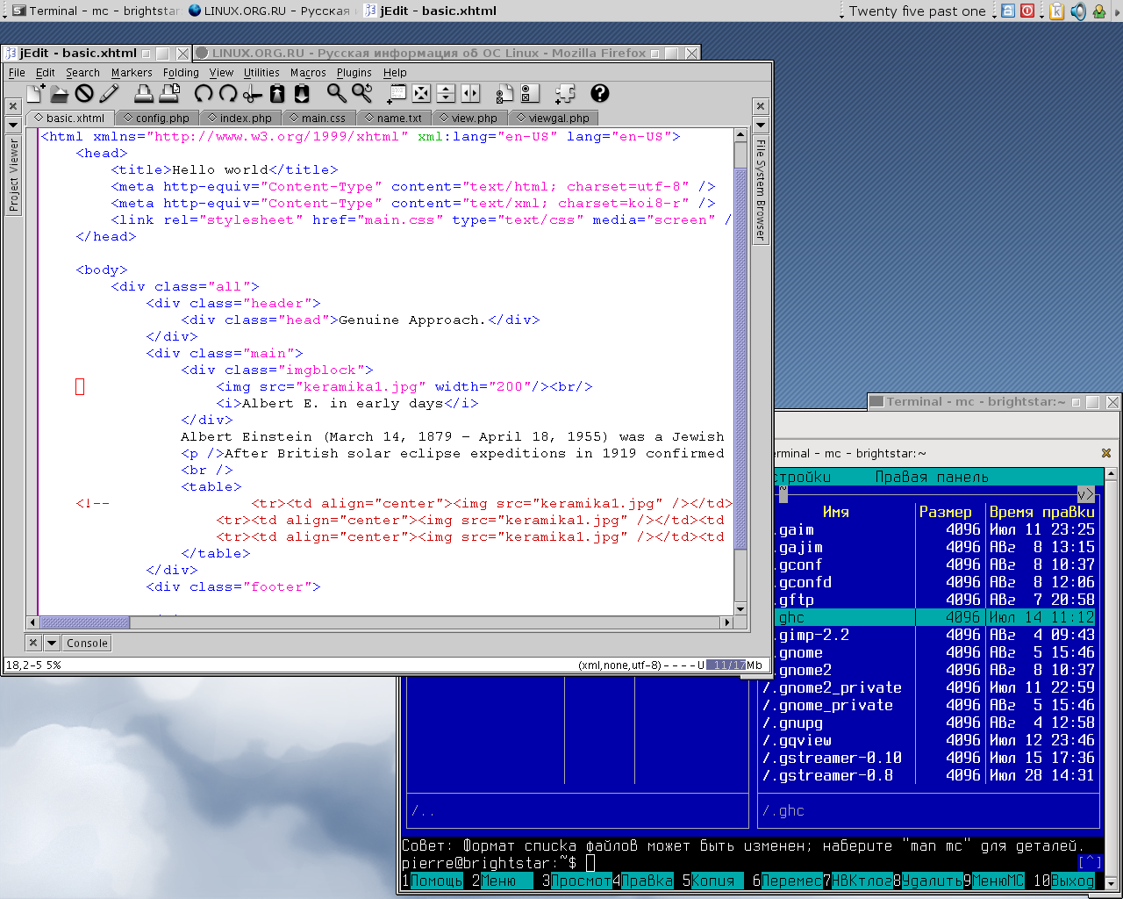Image resolution: width=1123 pixels, height=899 pixels.
Task: Open bottom docking area dropdown menu
Action: [52, 643]
